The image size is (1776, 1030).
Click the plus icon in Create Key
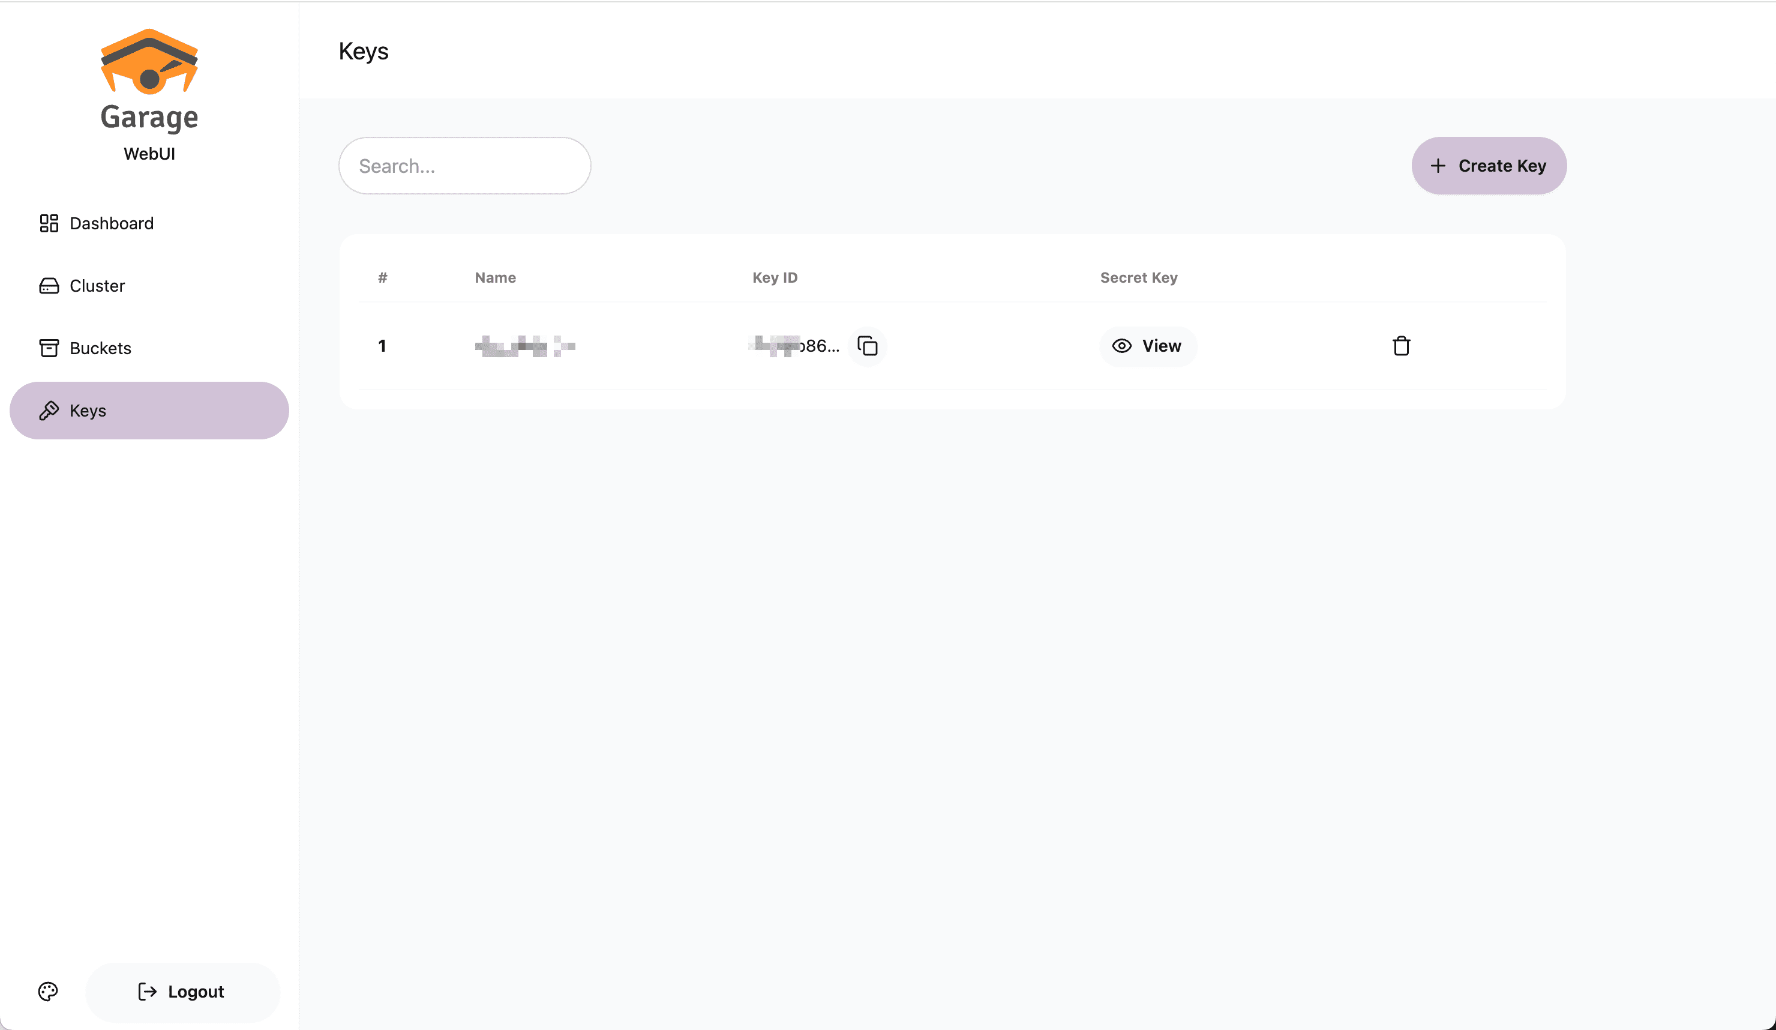1438,166
